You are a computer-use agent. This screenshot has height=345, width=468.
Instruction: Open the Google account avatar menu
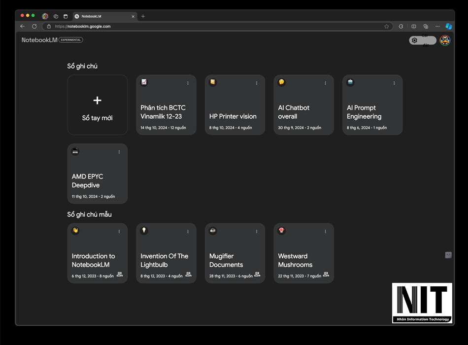pos(445,40)
